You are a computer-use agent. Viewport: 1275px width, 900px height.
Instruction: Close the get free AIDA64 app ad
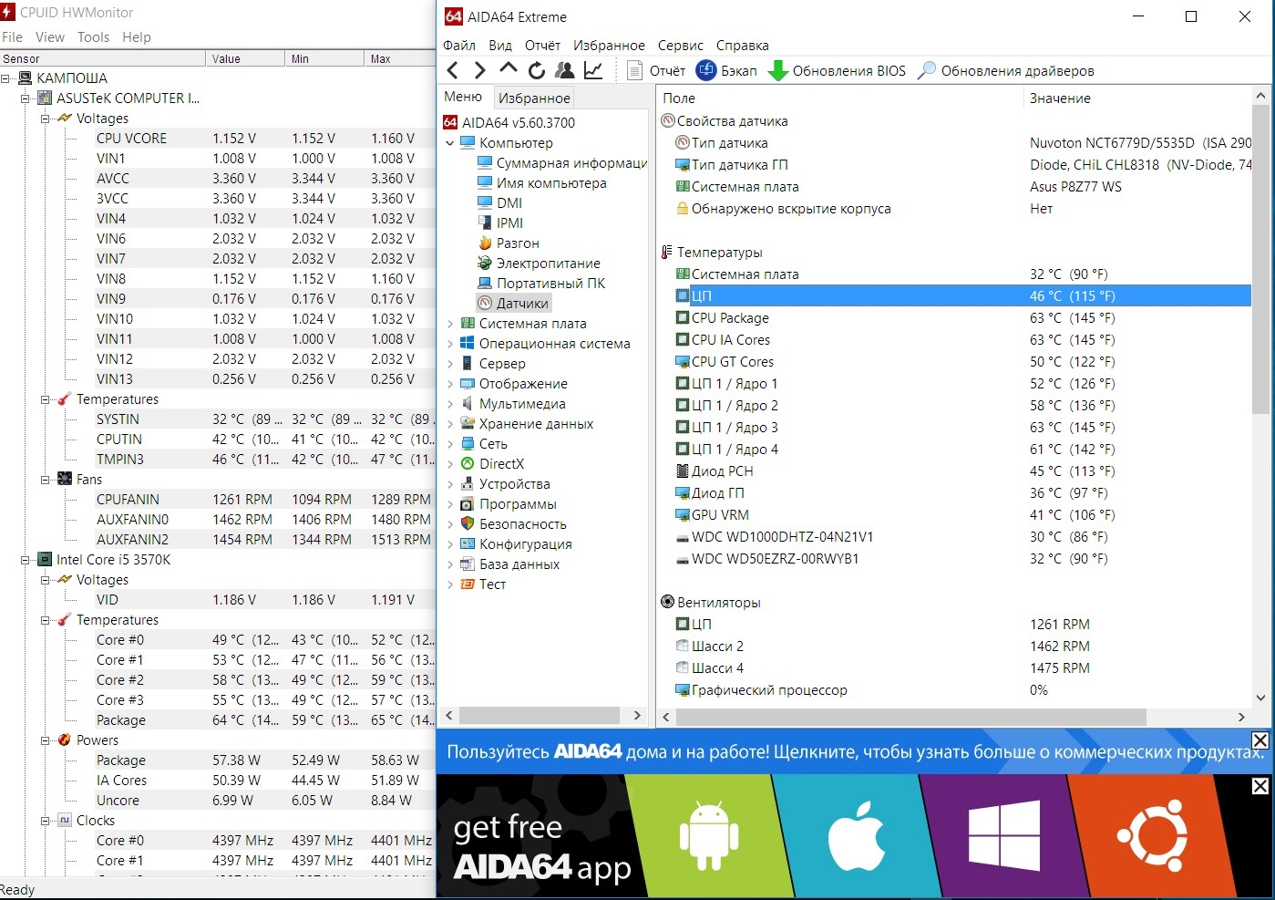click(1260, 786)
